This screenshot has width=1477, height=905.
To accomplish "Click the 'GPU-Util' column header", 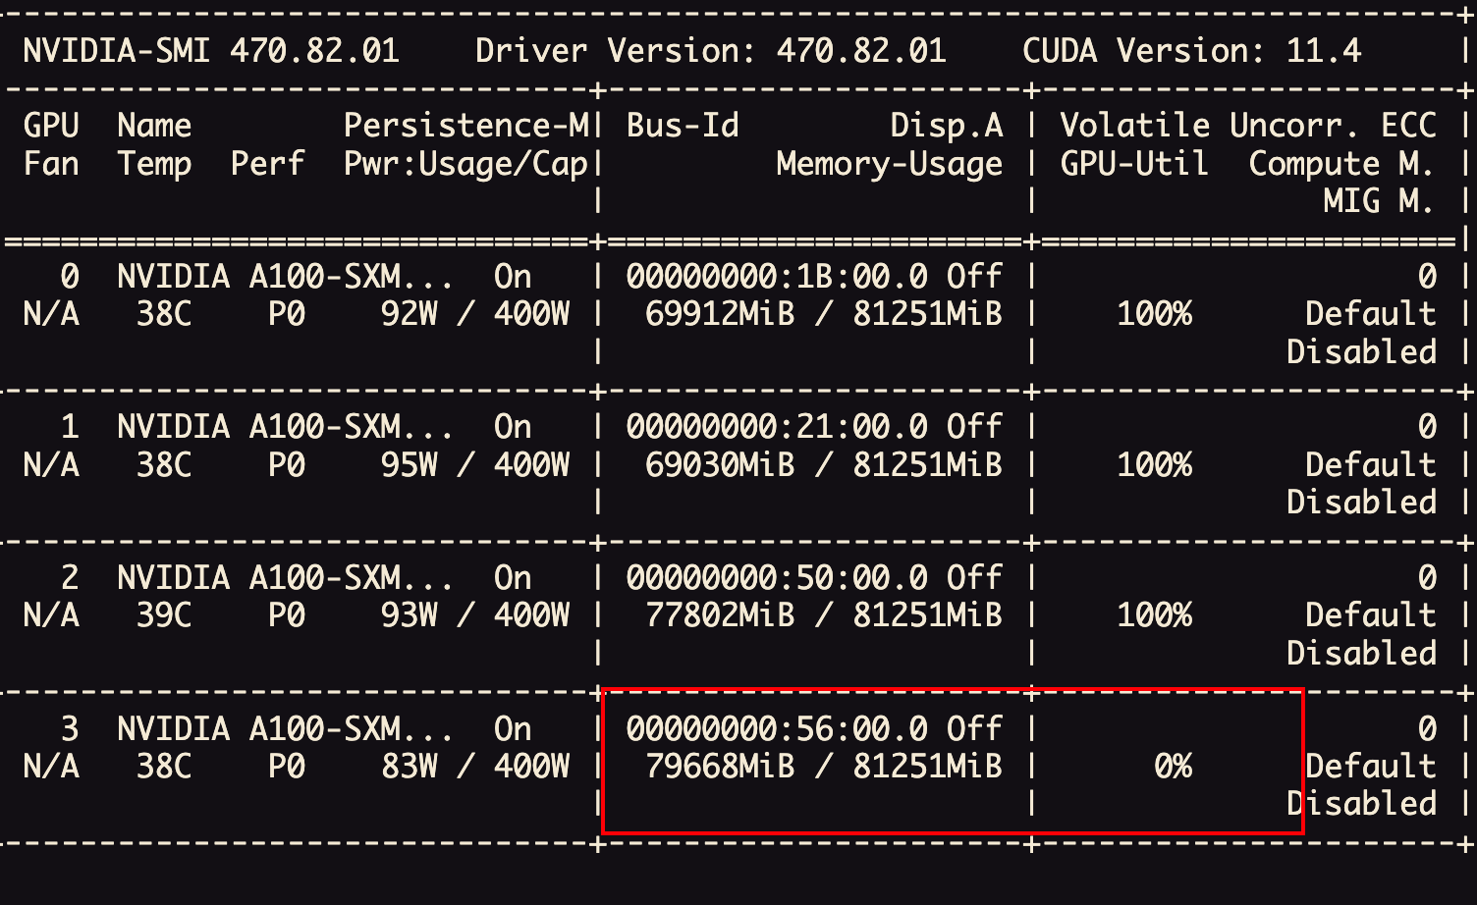I will pos(1135,164).
